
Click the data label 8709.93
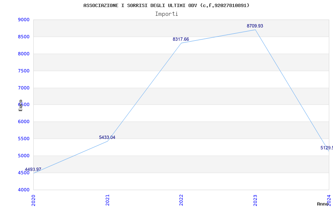tap(255, 26)
